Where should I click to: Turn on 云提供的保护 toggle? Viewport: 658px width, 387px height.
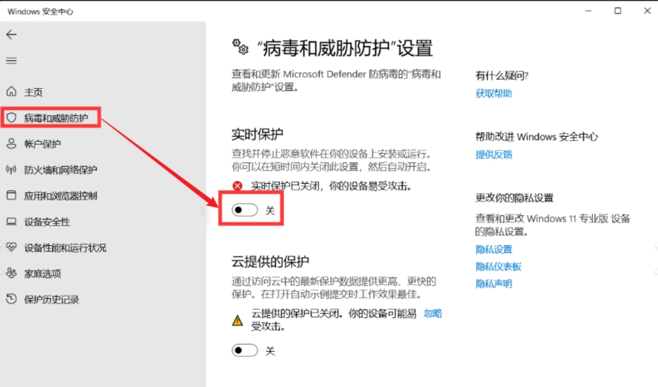[244, 350]
